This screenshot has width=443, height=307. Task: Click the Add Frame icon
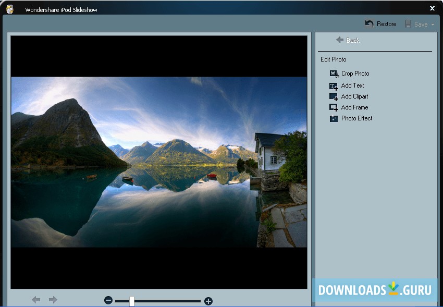pos(334,107)
